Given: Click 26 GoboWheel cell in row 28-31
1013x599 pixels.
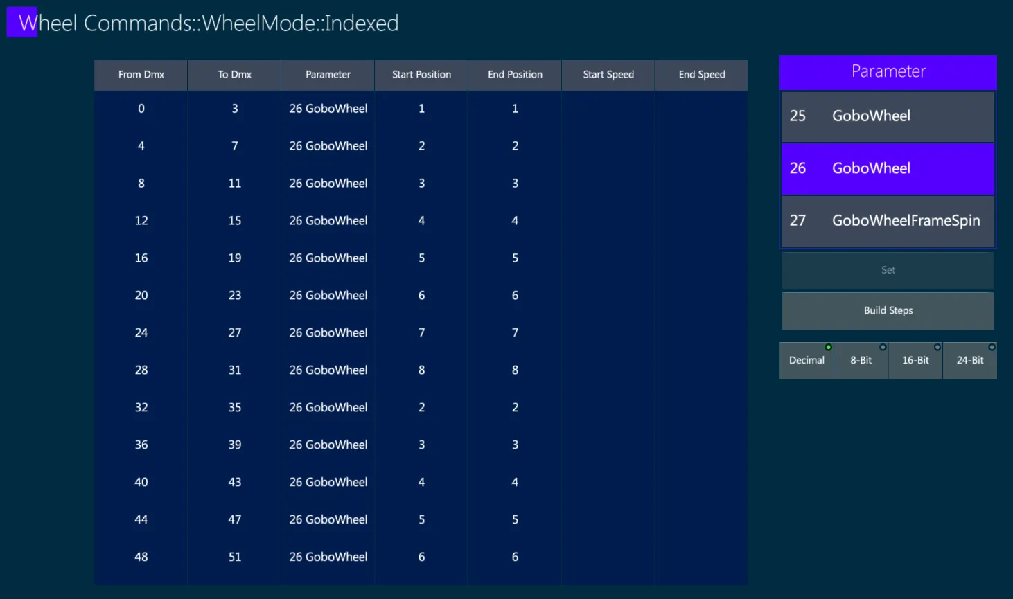Looking at the screenshot, I should coord(328,370).
